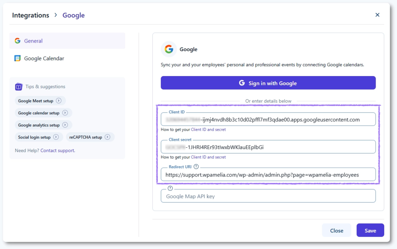Open the General tab in sidebar
The width and height of the screenshot is (397, 249).
(33, 41)
